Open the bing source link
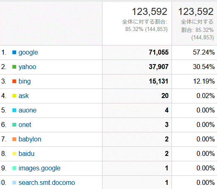This screenshot has height=189, width=217. click(24, 81)
